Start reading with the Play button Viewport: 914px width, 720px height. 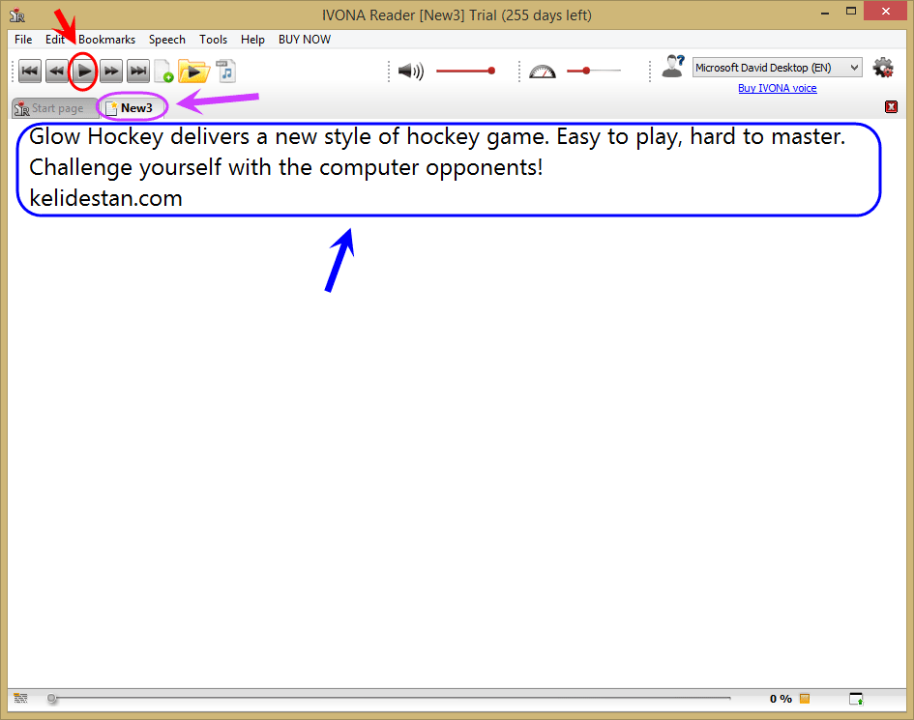pyautogui.click(x=84, y=72)
